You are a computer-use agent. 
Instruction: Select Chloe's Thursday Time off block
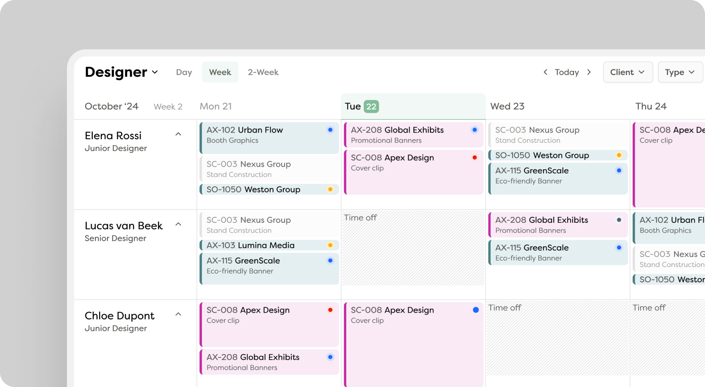(x=668, y=338)
